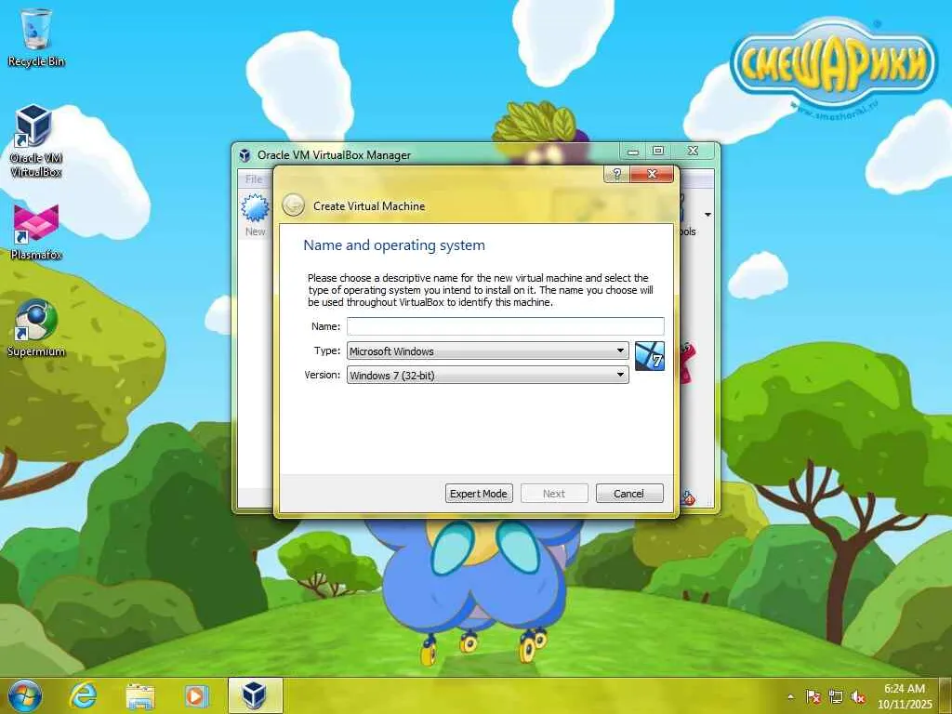Image resolution: width=952 pixels, height=714 pixels.
Task: Open the Action Center flag icon
Action: coord(813,697)
